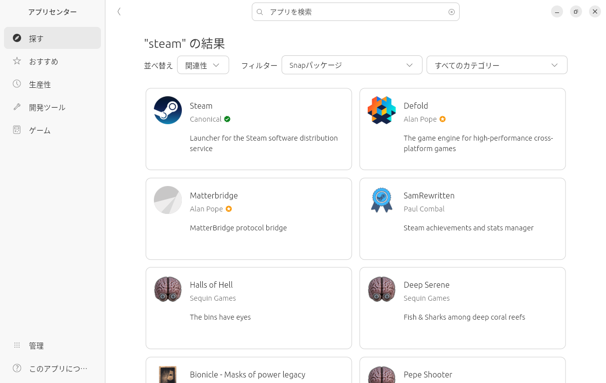
Task: Select the Matterbridge gray placeholder icon
Action: [x=168, y=200]
